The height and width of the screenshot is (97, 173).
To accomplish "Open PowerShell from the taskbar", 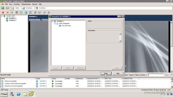I will point(19,94).
